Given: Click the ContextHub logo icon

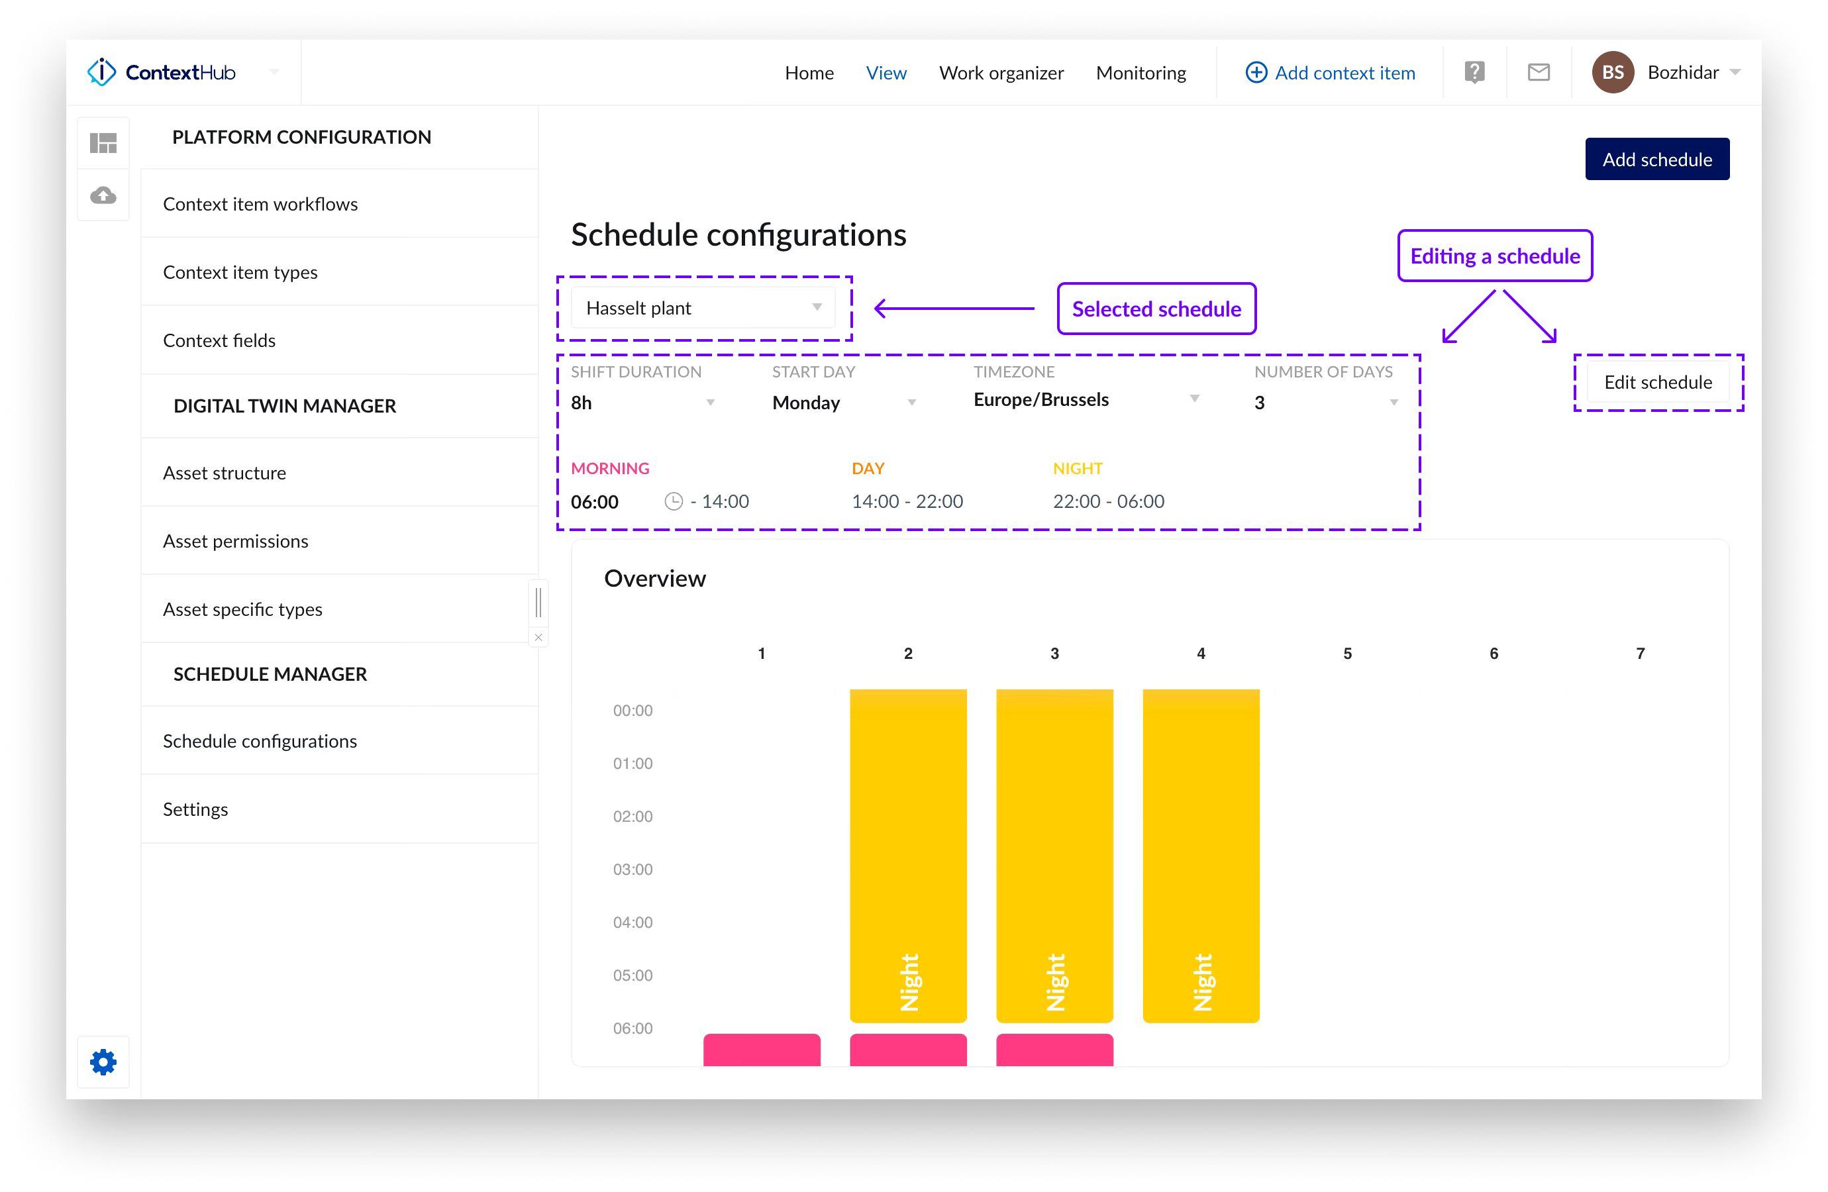Looking at the screenshot, I should click(101, 72).
